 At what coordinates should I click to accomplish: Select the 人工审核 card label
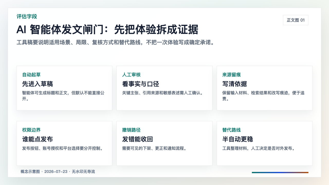pos(131,75)
